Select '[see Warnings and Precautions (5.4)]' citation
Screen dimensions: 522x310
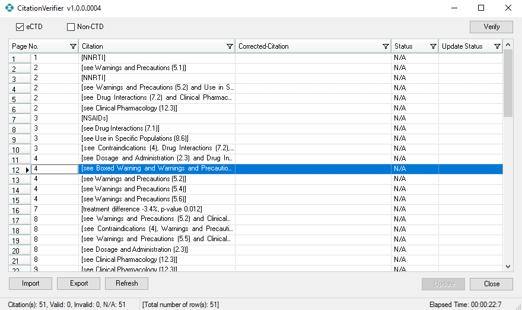click(x=157, y=189)
